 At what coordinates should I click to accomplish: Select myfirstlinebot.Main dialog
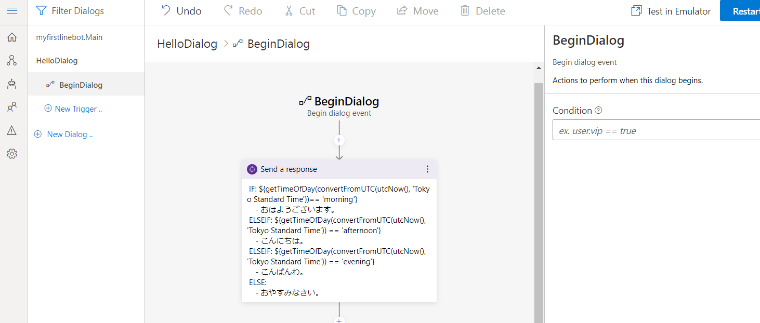coord(69,37)
